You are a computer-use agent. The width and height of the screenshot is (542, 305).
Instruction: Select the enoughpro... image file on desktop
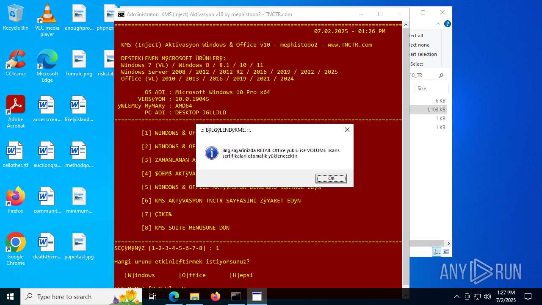[x=79, y=18]
